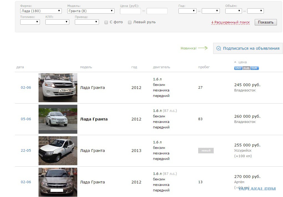Click the price 270 000 руб.
The image size is (283, 197).
pos(247,177)
